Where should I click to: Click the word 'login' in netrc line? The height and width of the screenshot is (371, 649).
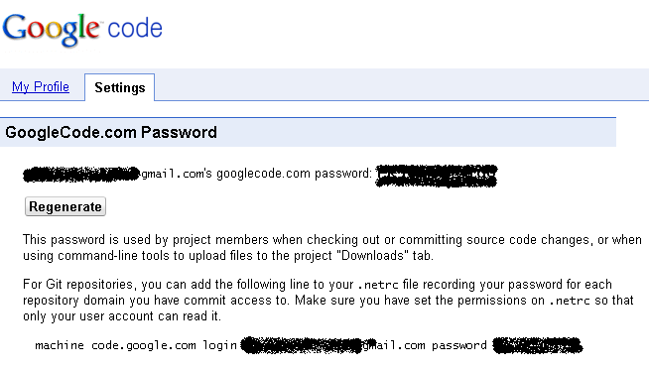coord(219,345)
